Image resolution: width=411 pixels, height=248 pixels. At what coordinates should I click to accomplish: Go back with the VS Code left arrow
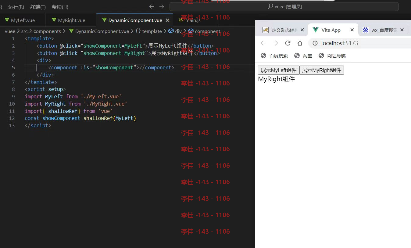(152, 7)
